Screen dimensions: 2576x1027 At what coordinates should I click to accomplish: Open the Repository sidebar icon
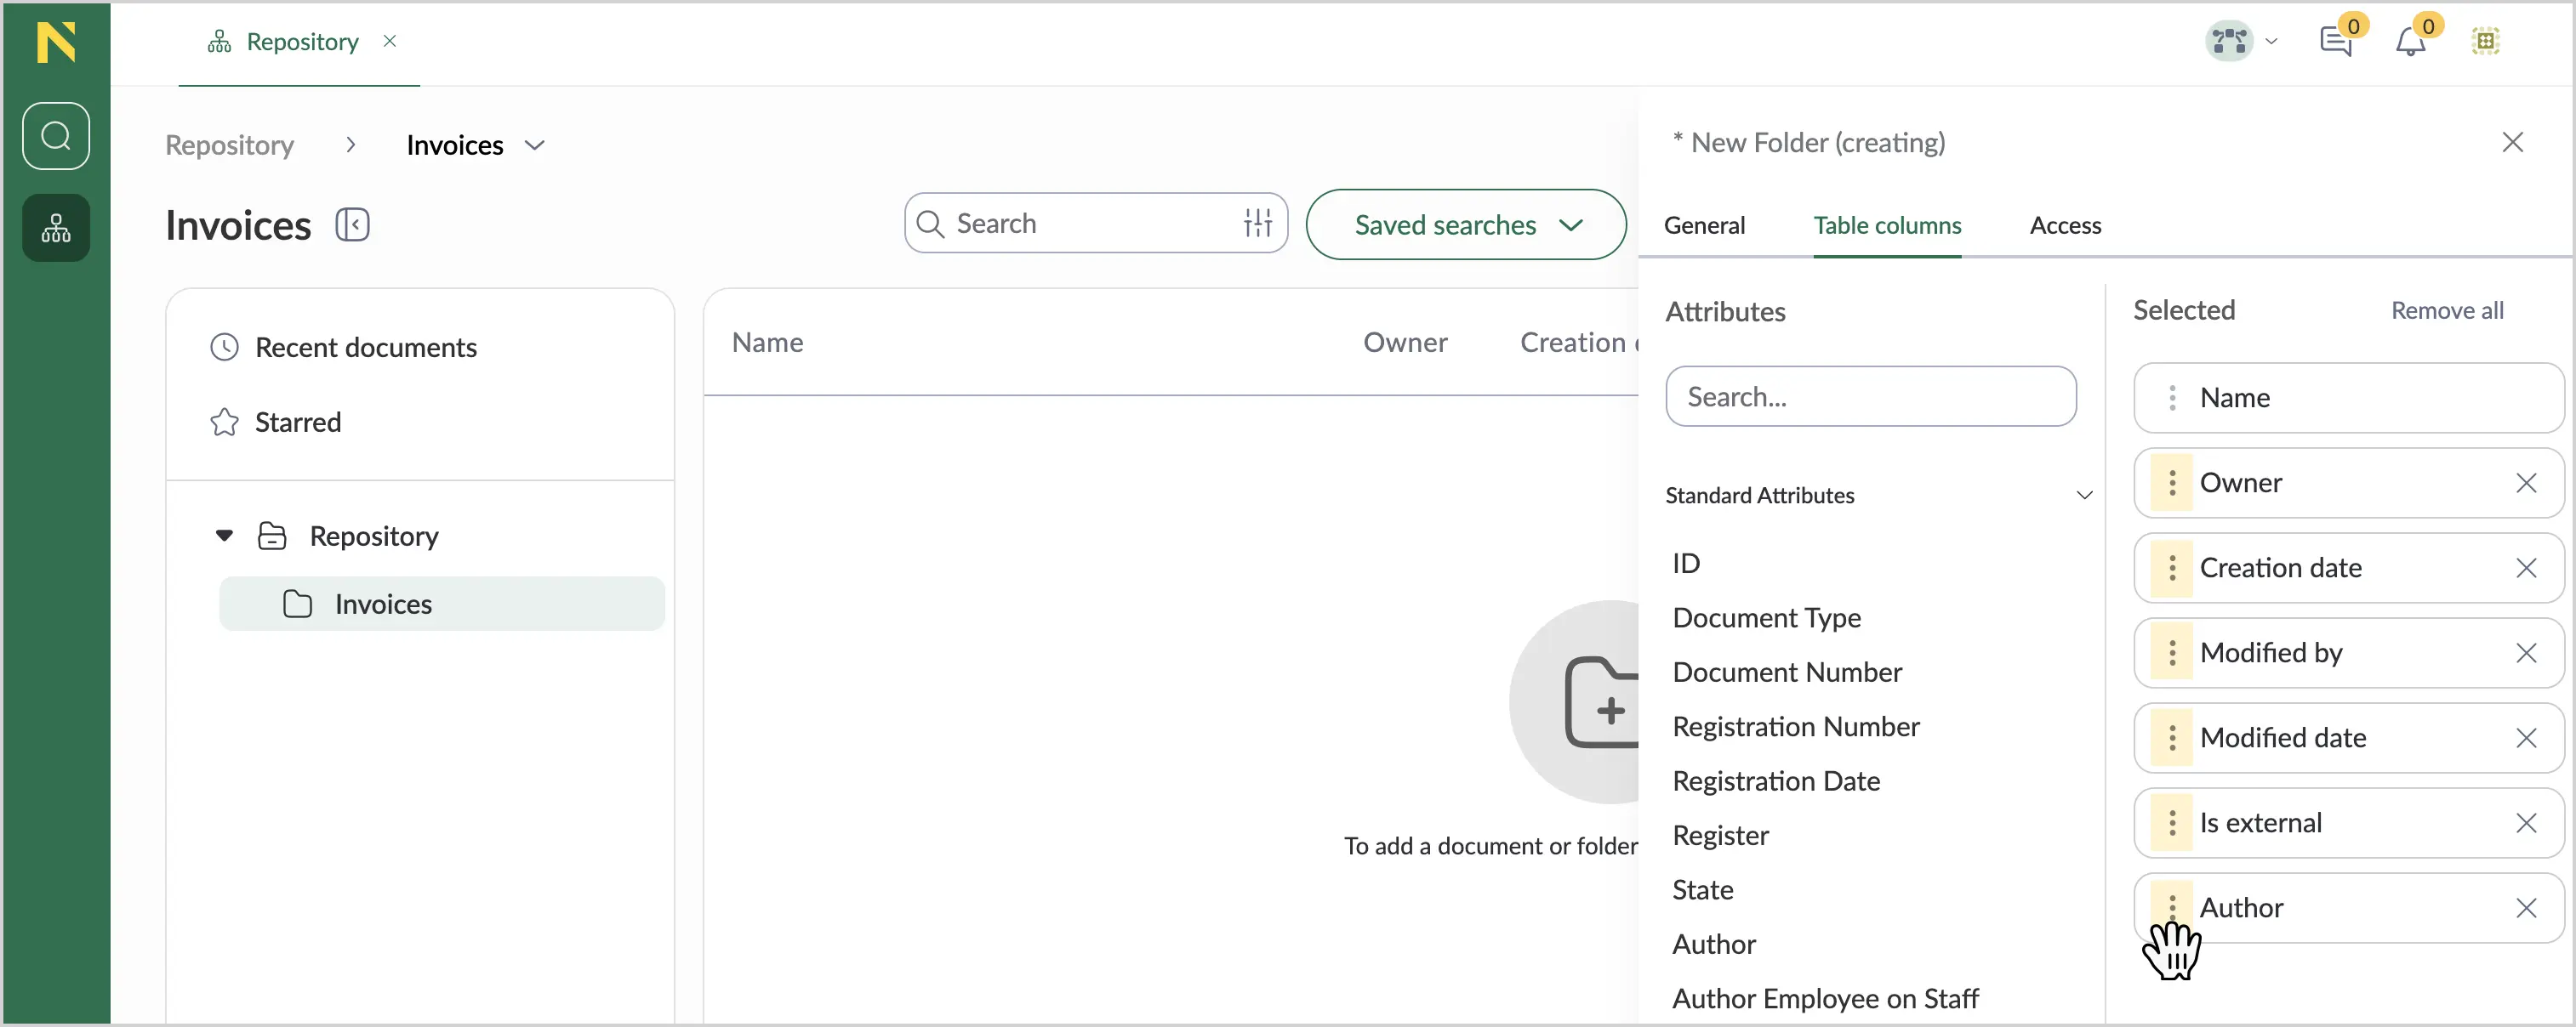click(x=56, y=228)
